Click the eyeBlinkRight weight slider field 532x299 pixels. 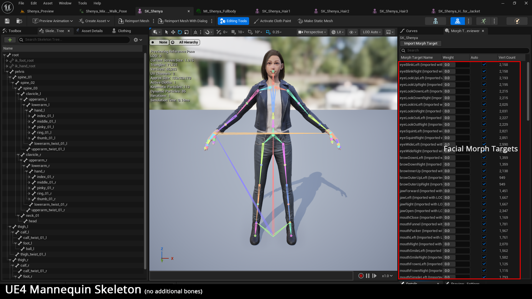[456, 71]
